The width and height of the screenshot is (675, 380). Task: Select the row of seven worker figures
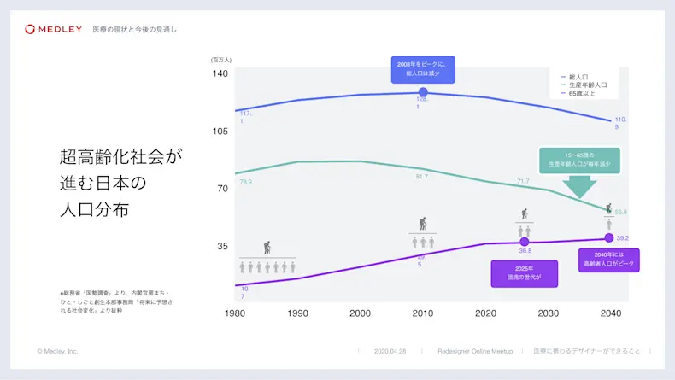point(267,267)
